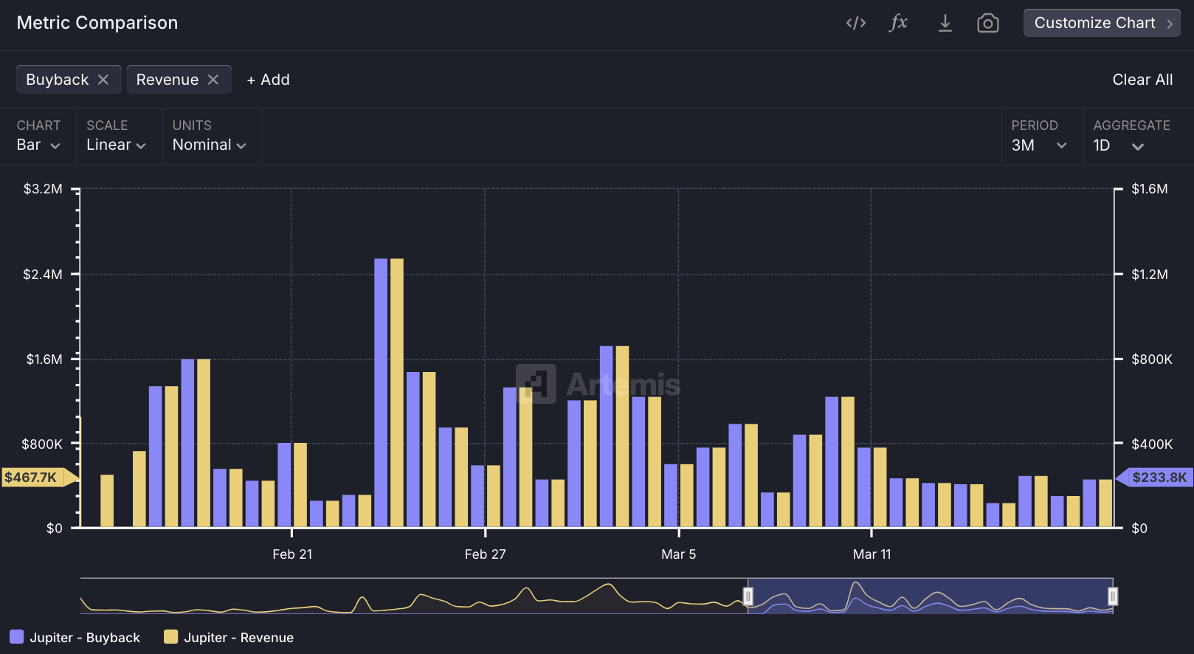
Task: Click the purple Buyback legend swatch
Action: (16, 636)
